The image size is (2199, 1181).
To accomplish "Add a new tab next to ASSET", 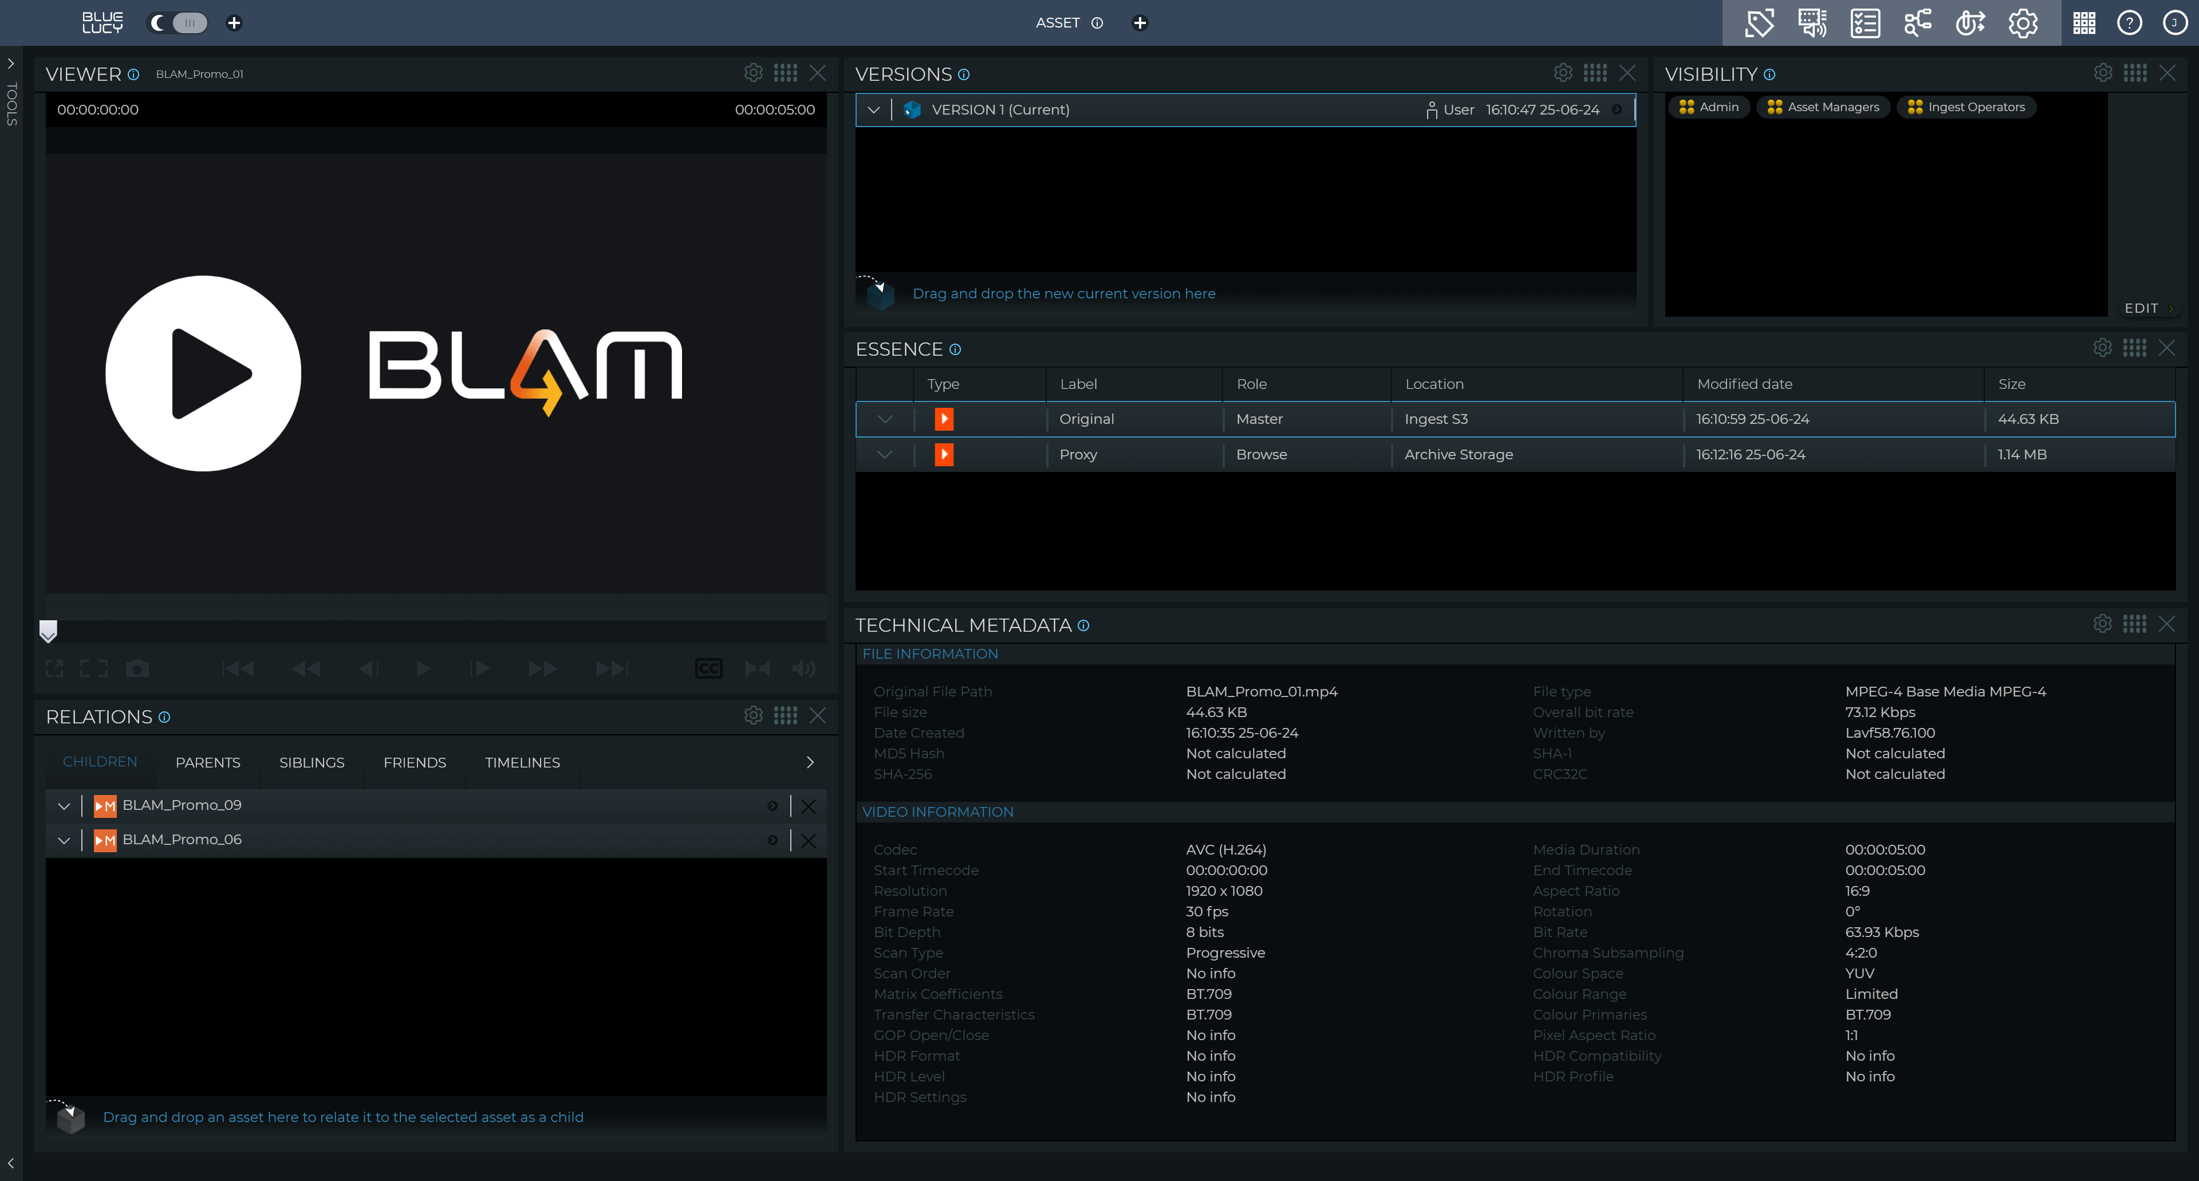I will click(1140, 23).
